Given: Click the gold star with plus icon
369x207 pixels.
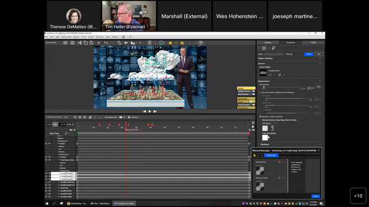Looking at the screenshot, I should click(x=182, y=43).
